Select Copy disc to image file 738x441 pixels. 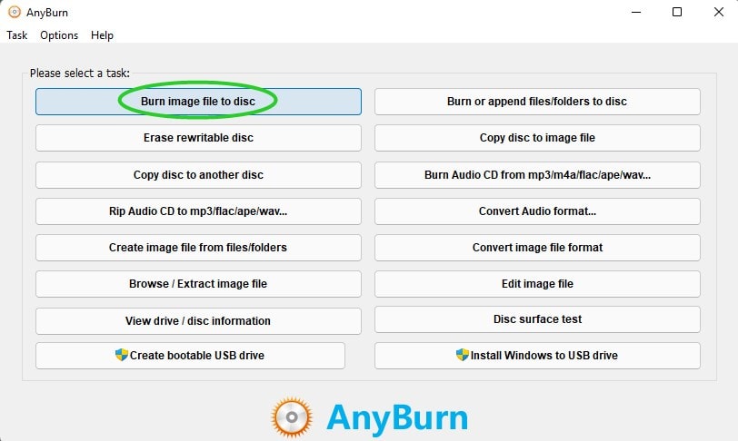tap(537, 138)
